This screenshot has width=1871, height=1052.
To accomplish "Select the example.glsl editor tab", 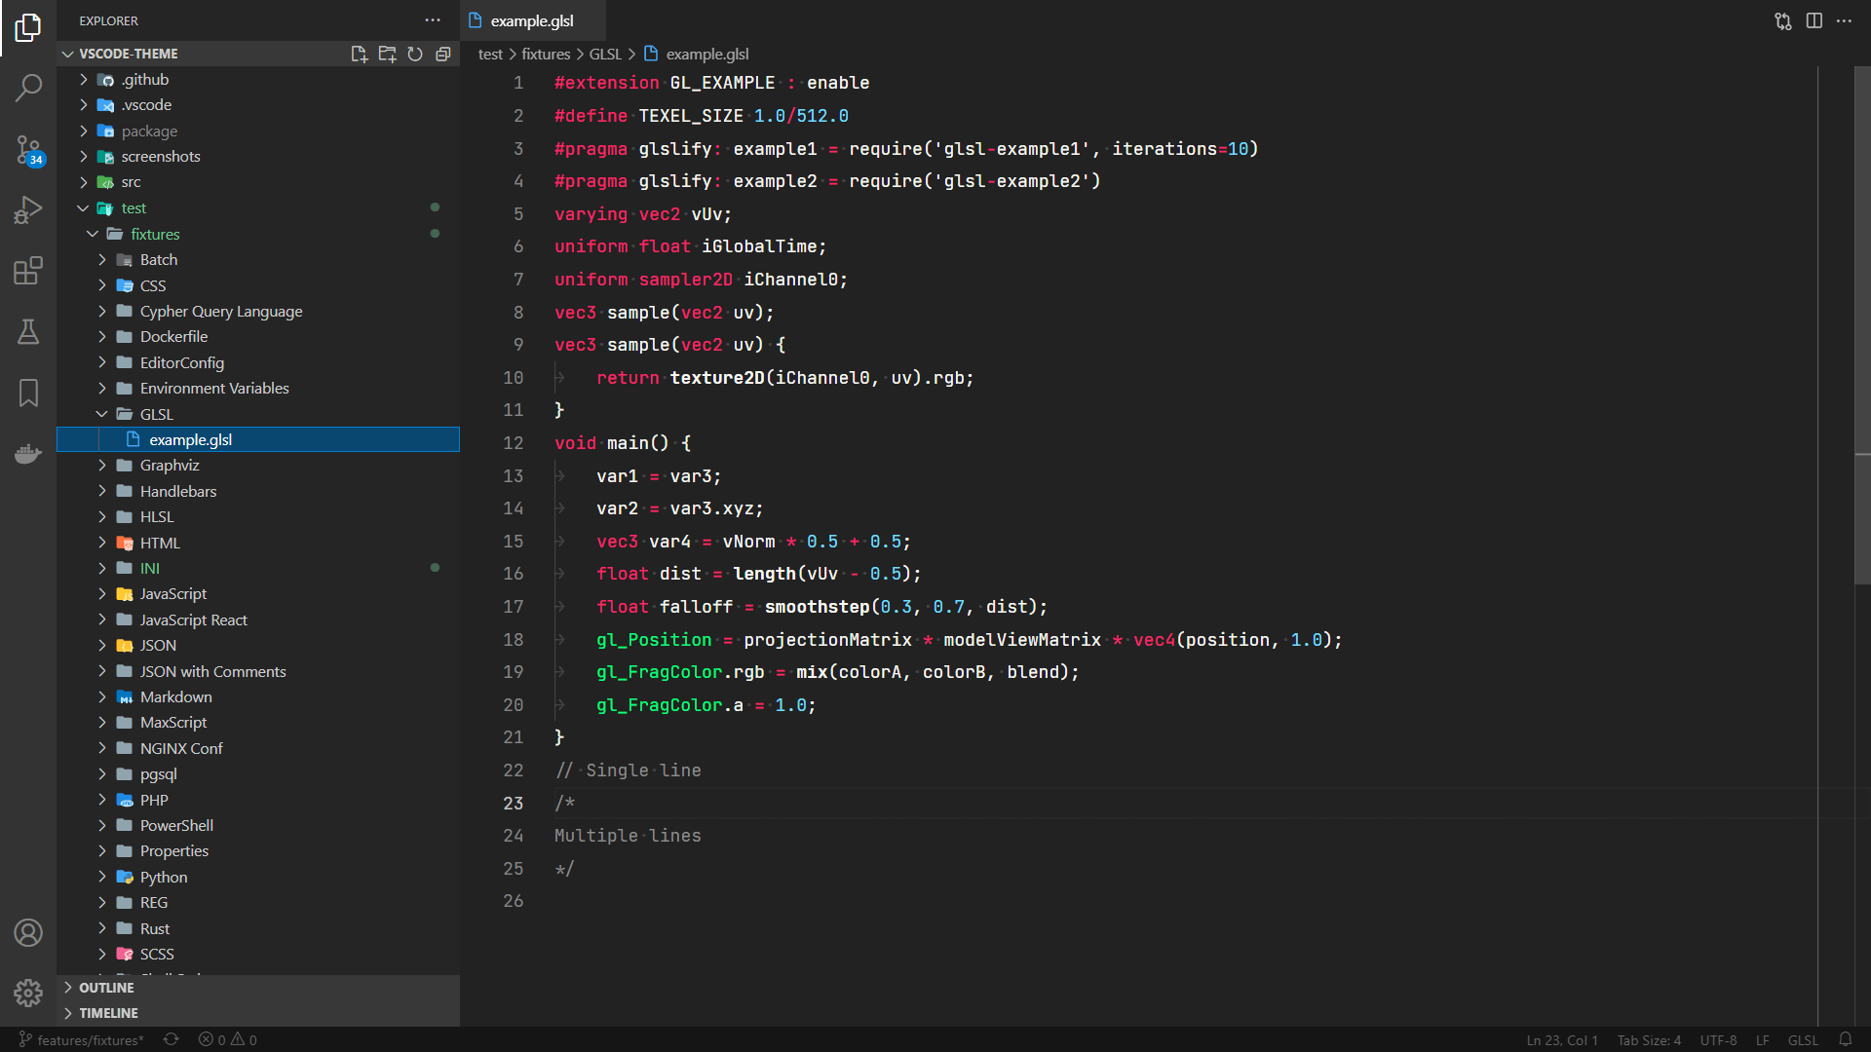I will tap(532, 20).
